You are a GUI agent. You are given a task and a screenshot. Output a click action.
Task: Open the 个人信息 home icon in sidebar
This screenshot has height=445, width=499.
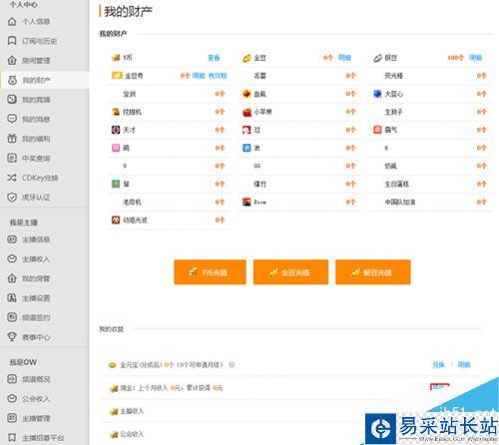click(x=12, y=22)
